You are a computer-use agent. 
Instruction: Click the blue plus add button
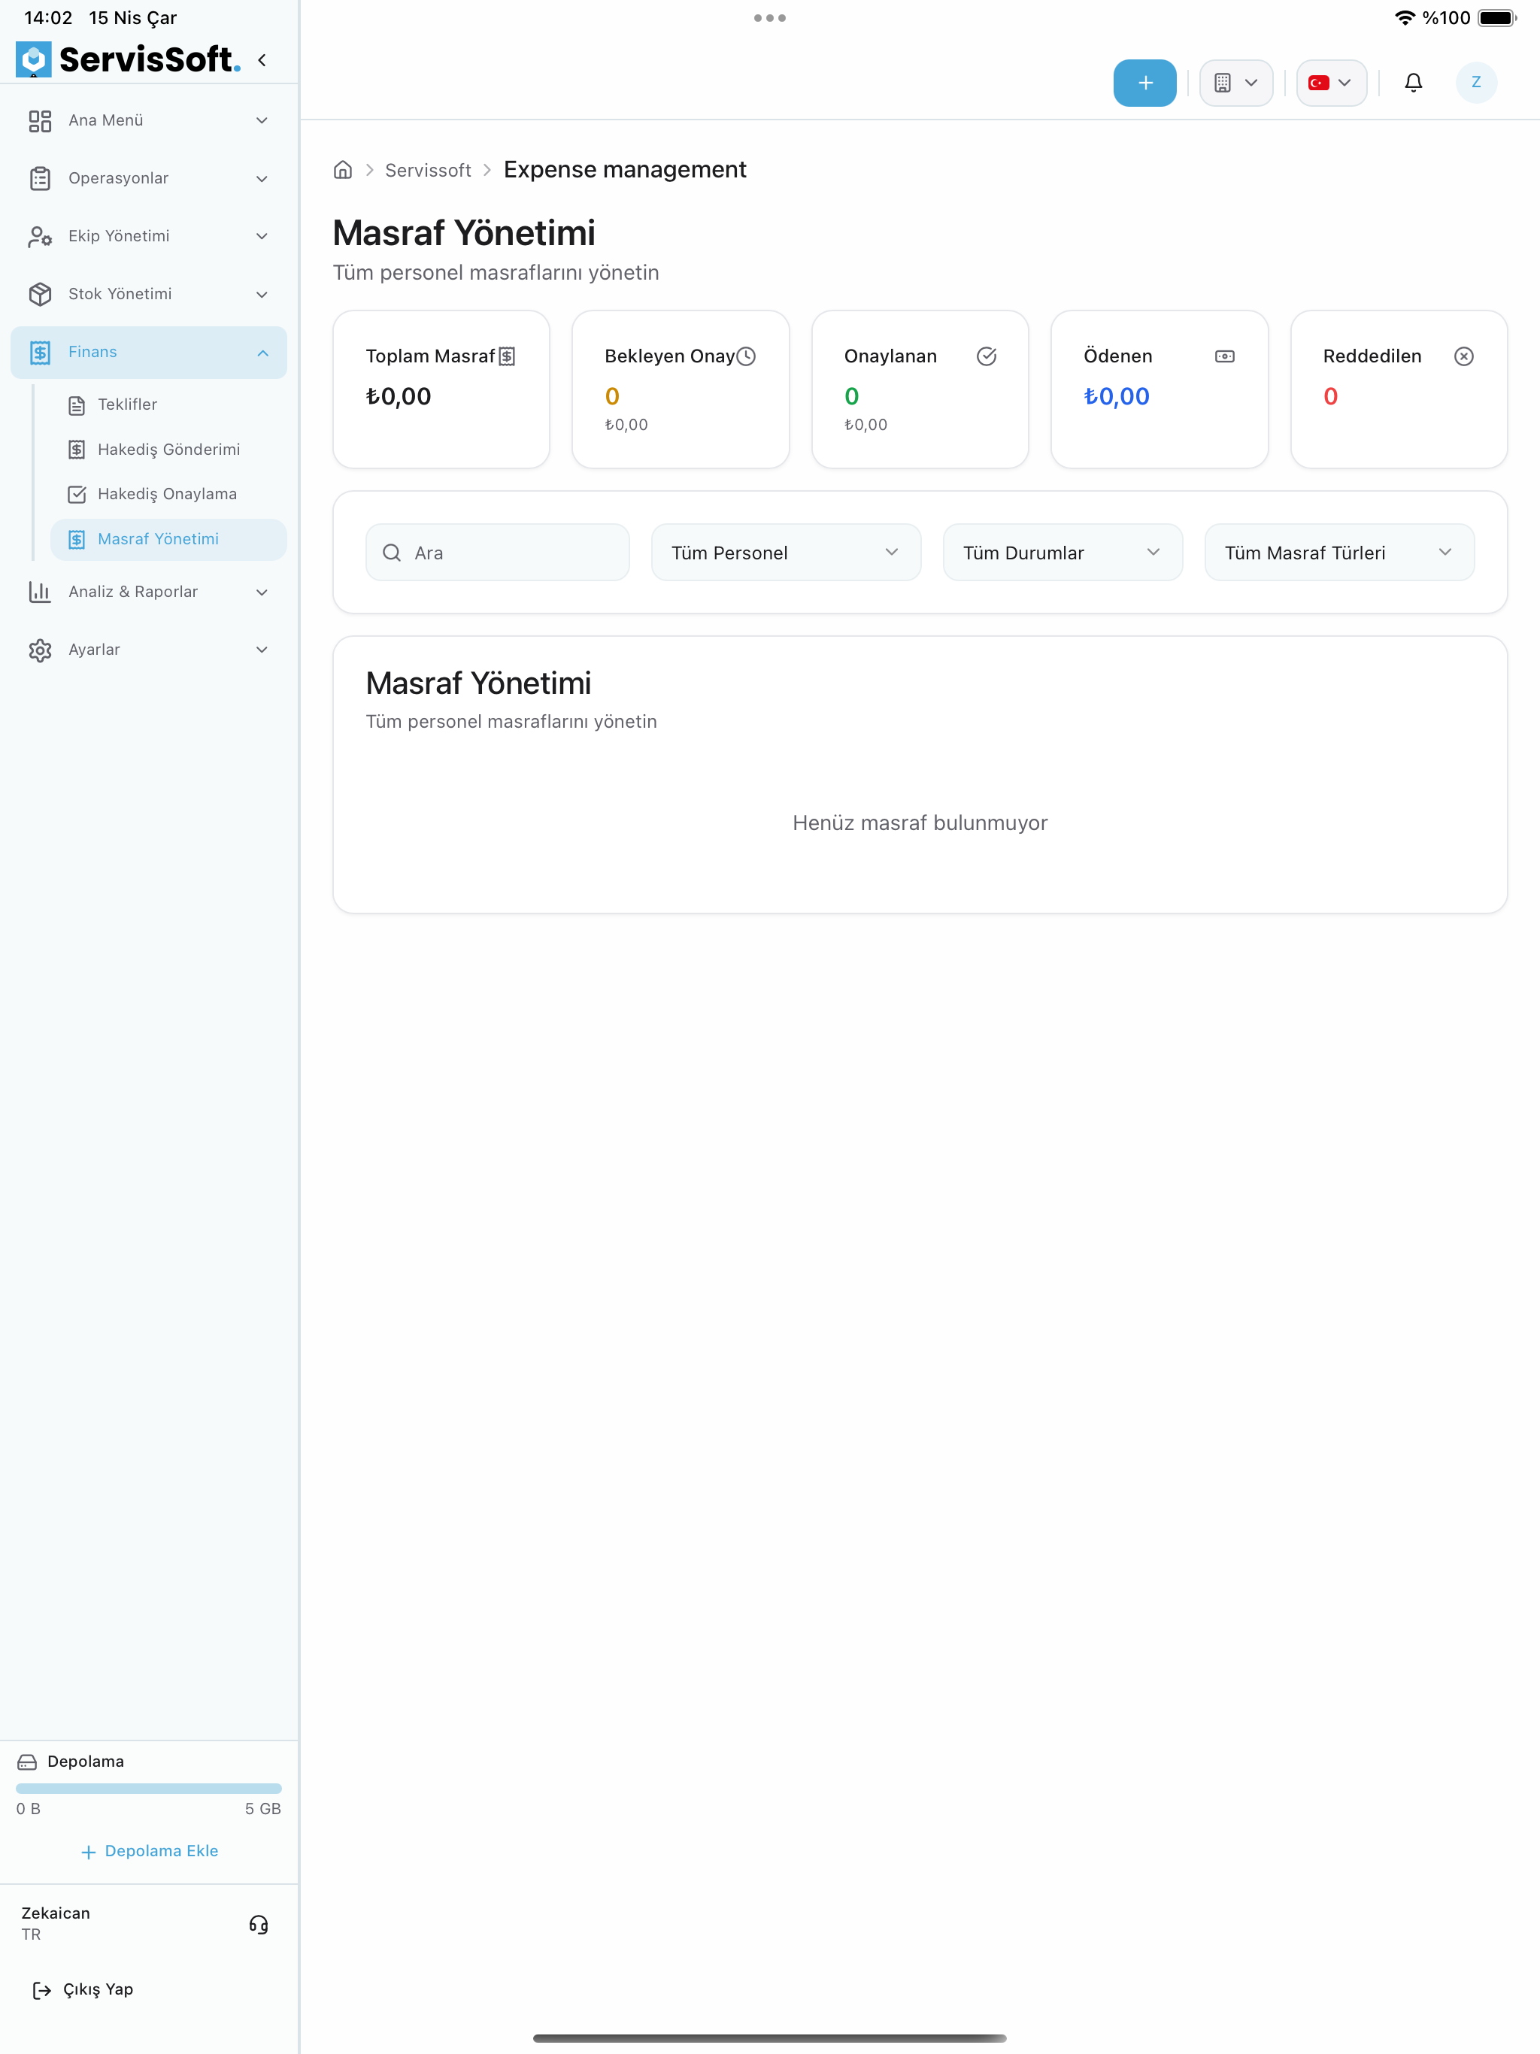click(1144, 83)
